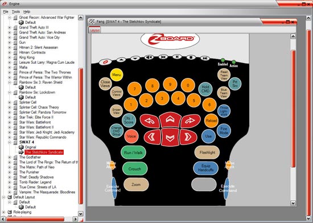Click the stop media key
Viewport: 313px width, 223px height.
191,57
